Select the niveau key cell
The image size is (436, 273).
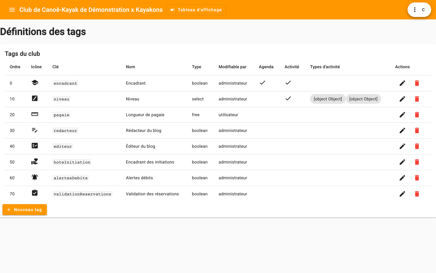[x=61, y=99]
